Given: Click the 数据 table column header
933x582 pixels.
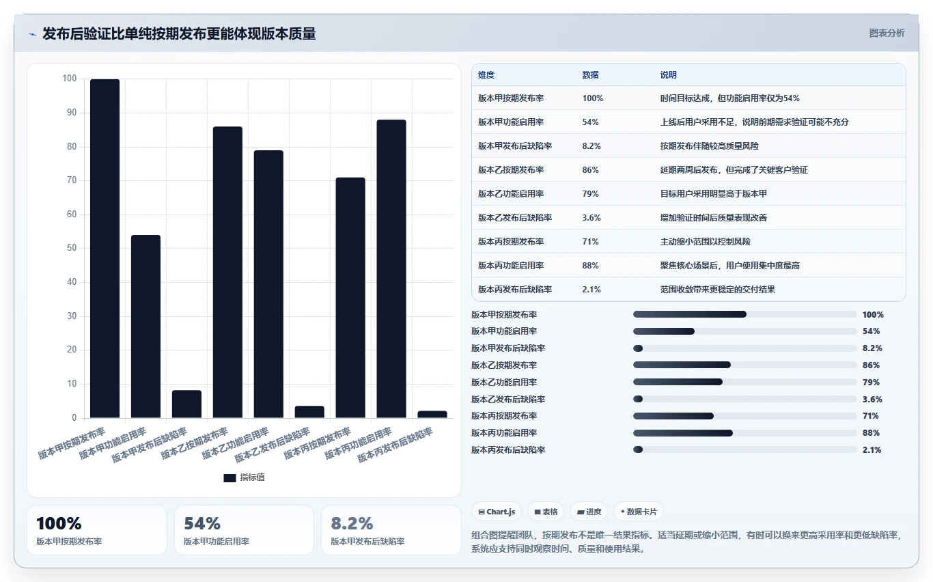Looking at the screenshot, I should 591,75.
